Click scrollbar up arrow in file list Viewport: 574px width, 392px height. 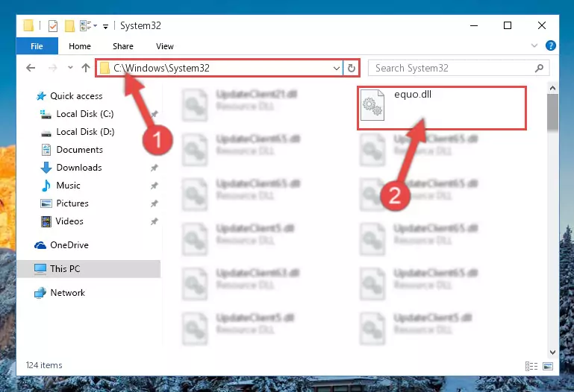tap(552, 88)
